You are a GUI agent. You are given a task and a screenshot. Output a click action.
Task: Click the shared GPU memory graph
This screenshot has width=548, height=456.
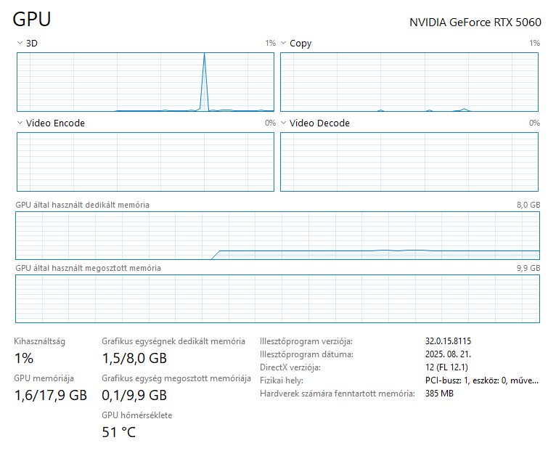(x=277, y=298)
